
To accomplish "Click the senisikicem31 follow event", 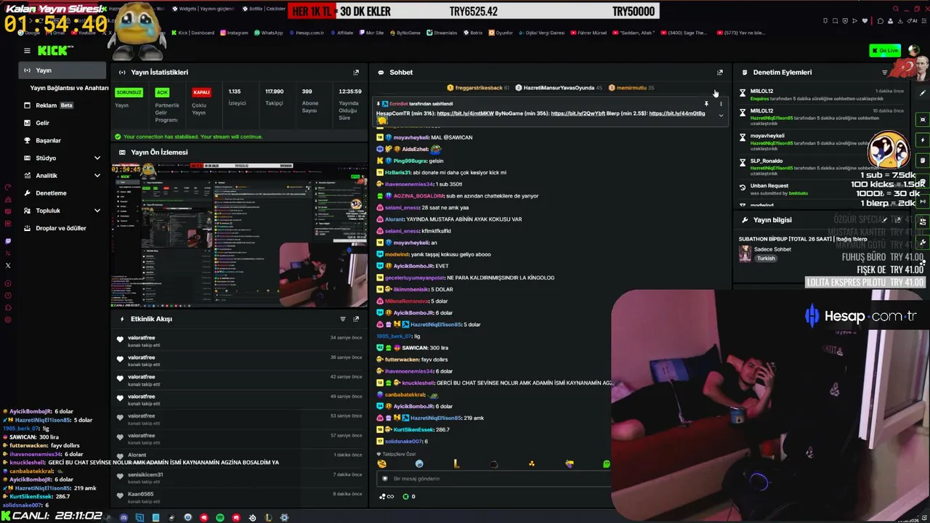I will pyautogui.click(x=240, y=477).
